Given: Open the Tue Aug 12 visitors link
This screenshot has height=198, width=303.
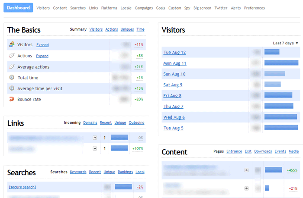Looking at the screenshot, I should [x=174, y=53].
